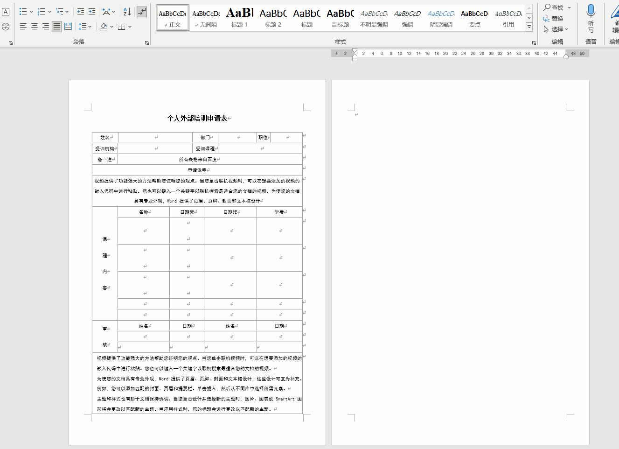Select the bulleted list icon
Screen dimensions: 619x449
22,12
